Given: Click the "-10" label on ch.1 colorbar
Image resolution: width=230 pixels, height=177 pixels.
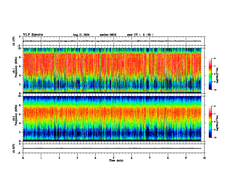Looking at the screenshot, I should [215, 90].
